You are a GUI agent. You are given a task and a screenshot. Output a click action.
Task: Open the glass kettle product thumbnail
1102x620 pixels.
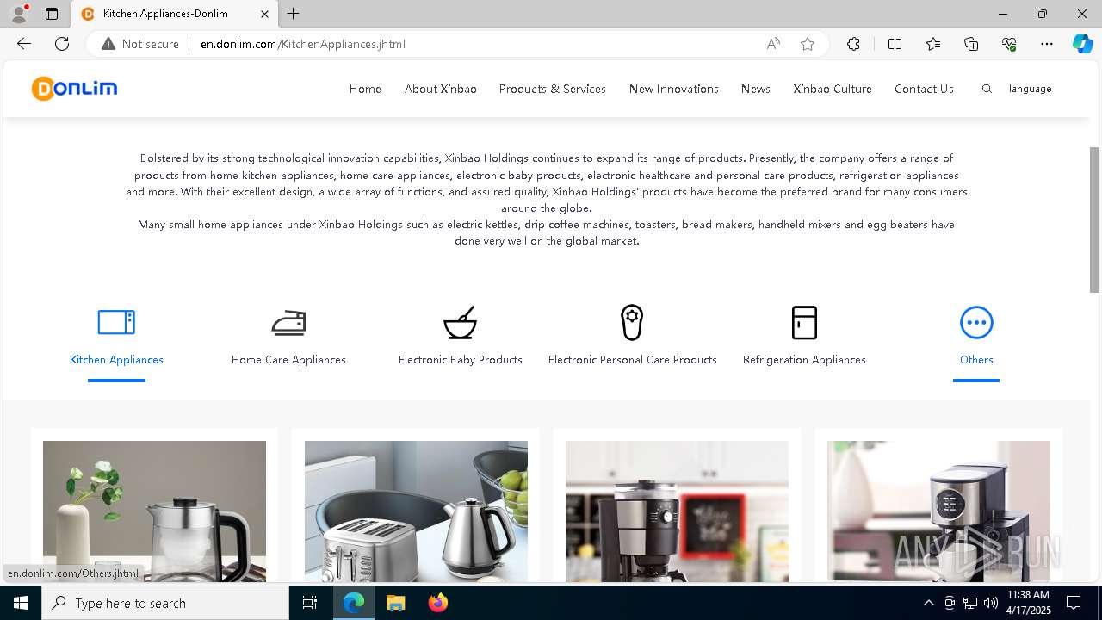point(154,512)
